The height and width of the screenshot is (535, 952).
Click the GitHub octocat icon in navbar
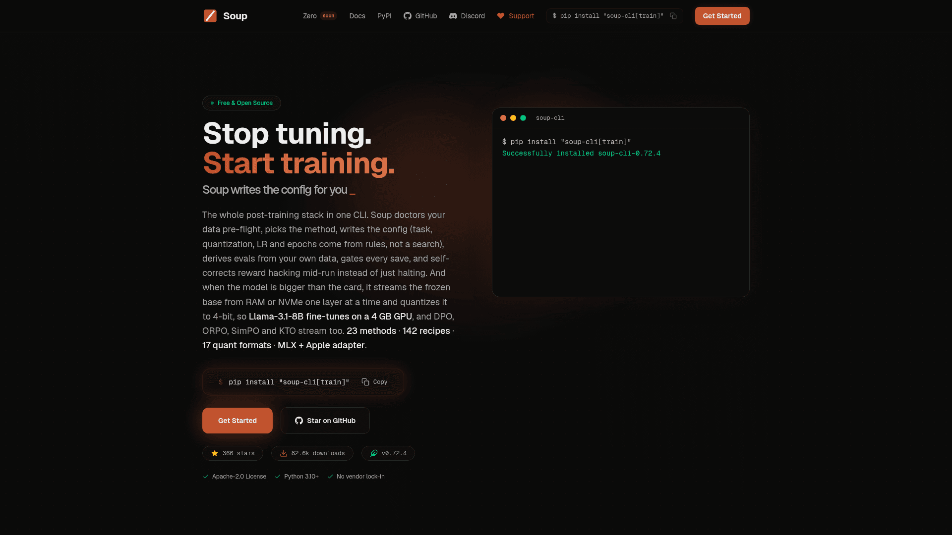pos(408,16)
